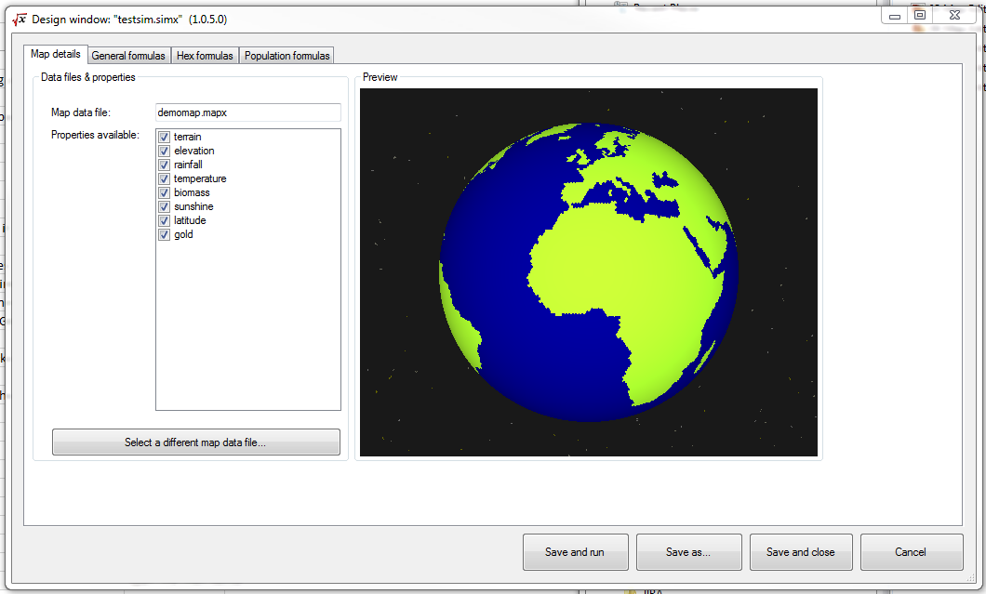Toggle the elevation property checkbox

[x=164, y=151]
